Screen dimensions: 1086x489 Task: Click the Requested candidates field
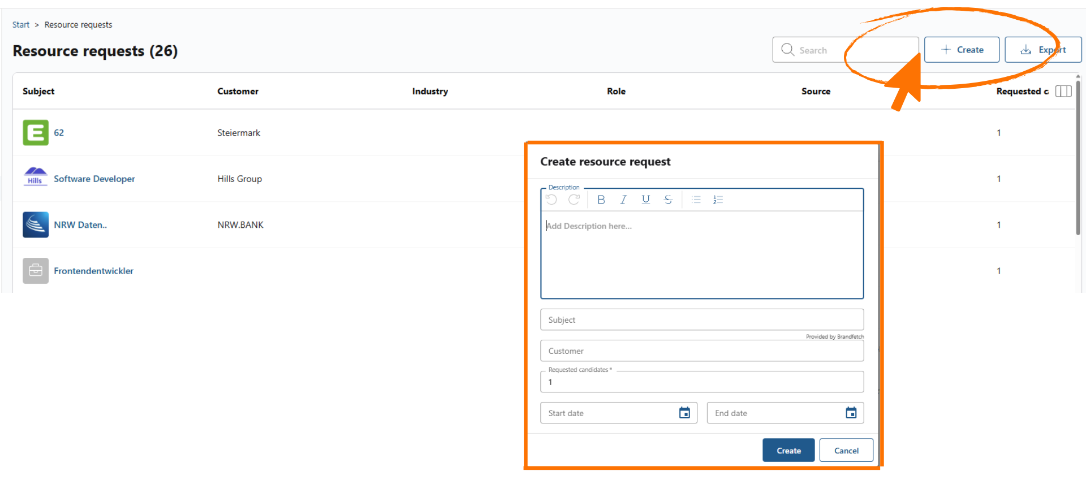[702, 382]
